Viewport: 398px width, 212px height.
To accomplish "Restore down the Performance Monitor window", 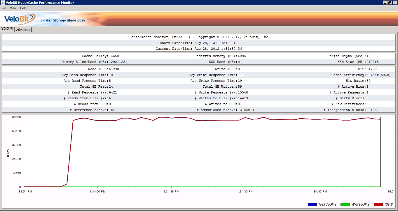I will pos(390,3).
